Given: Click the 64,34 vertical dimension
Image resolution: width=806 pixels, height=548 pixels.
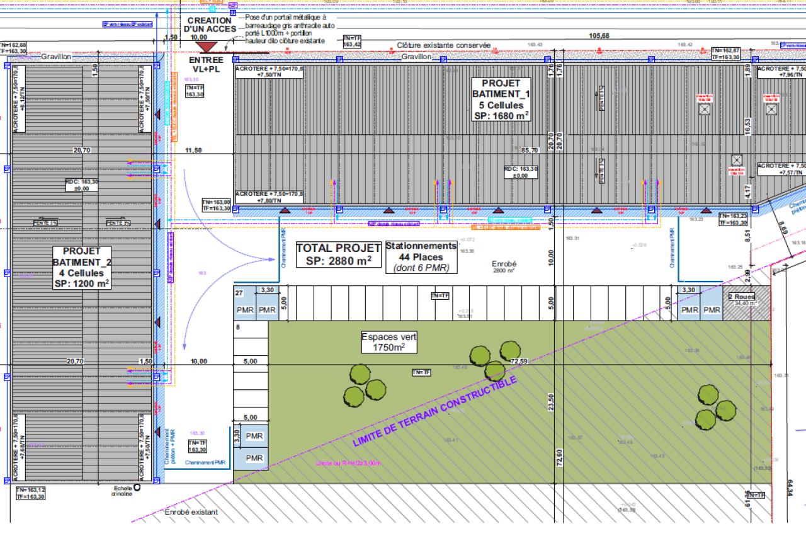Looking at the screenshot, I should coord(790,487).
